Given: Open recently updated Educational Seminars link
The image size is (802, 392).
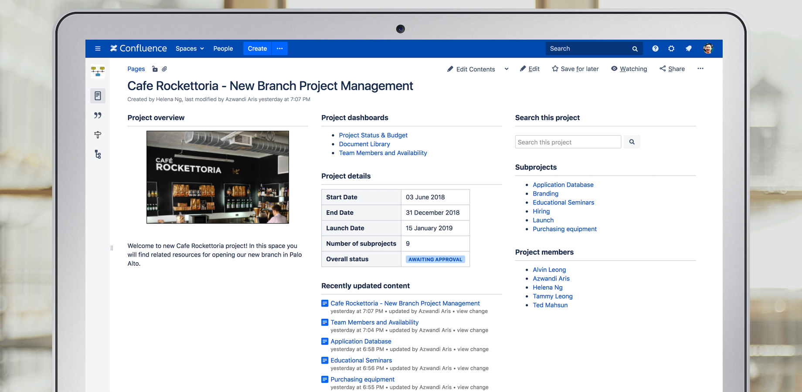Looking at the screenshot, I should (x=361, y=361).
